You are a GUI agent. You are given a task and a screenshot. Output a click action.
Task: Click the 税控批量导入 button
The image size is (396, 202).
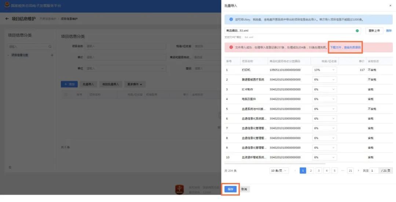point(110,84)
